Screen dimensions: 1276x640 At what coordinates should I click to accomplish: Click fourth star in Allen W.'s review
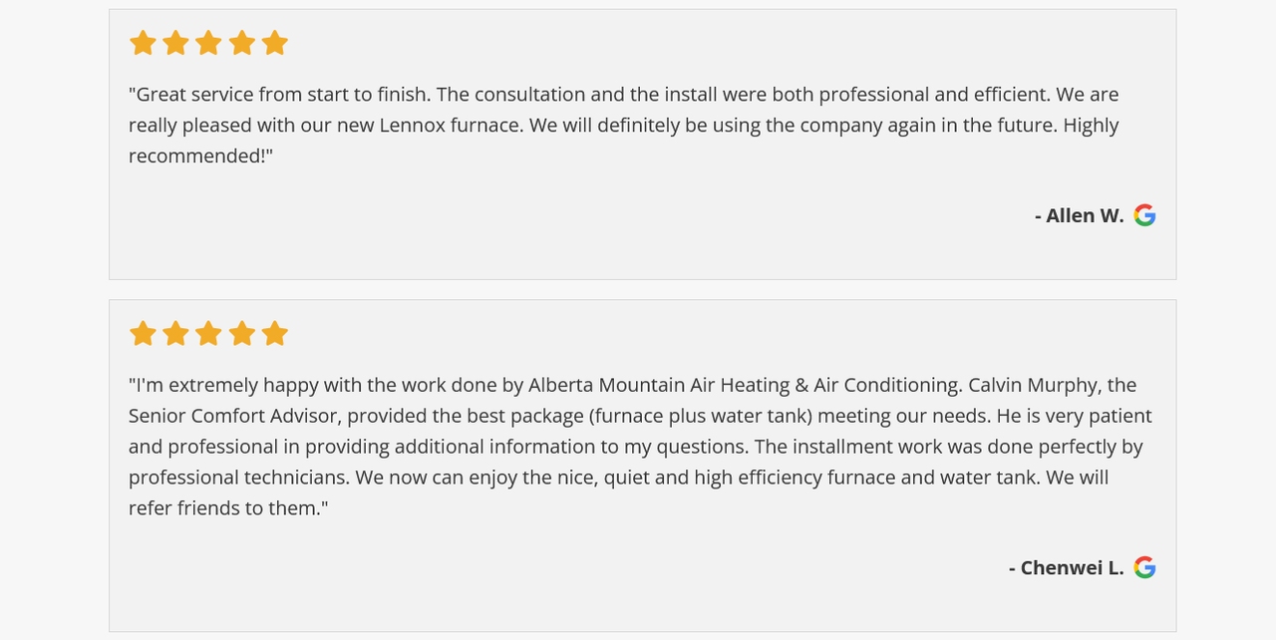pyautogui.click(x=242, y=43)
